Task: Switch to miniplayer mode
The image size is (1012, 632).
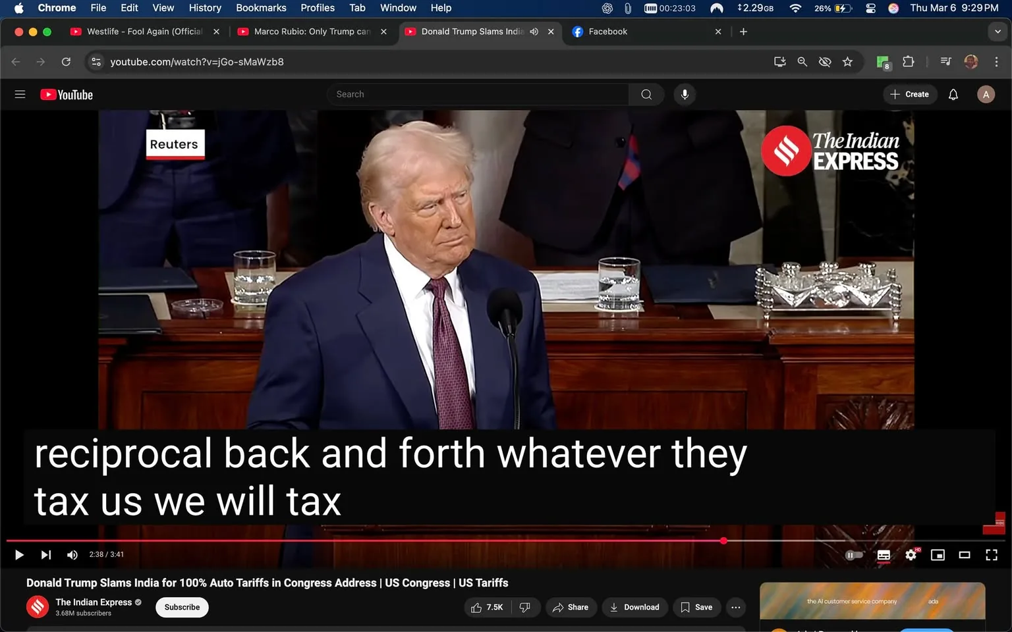Action: tap(938, 555)
